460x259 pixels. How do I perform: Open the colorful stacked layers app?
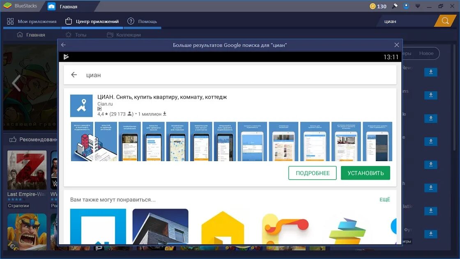point(347,231)
